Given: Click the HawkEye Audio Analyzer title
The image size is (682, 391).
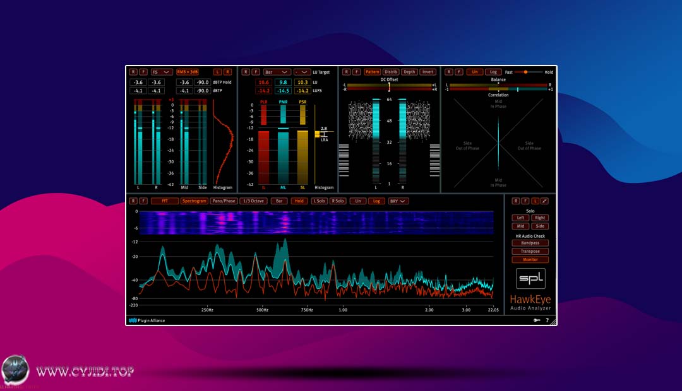Looking at the screenshot, I should [530, 302].
